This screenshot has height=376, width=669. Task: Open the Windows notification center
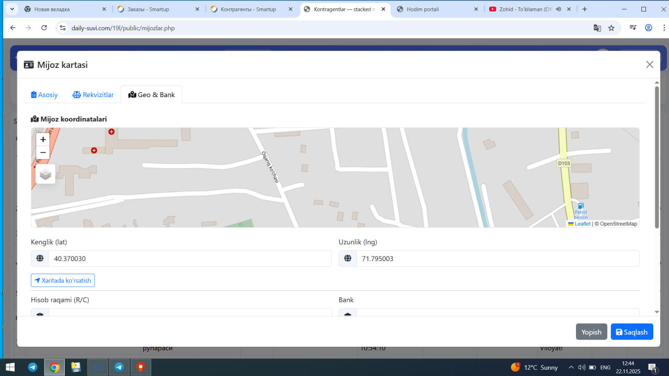click(x=652, y=367)
